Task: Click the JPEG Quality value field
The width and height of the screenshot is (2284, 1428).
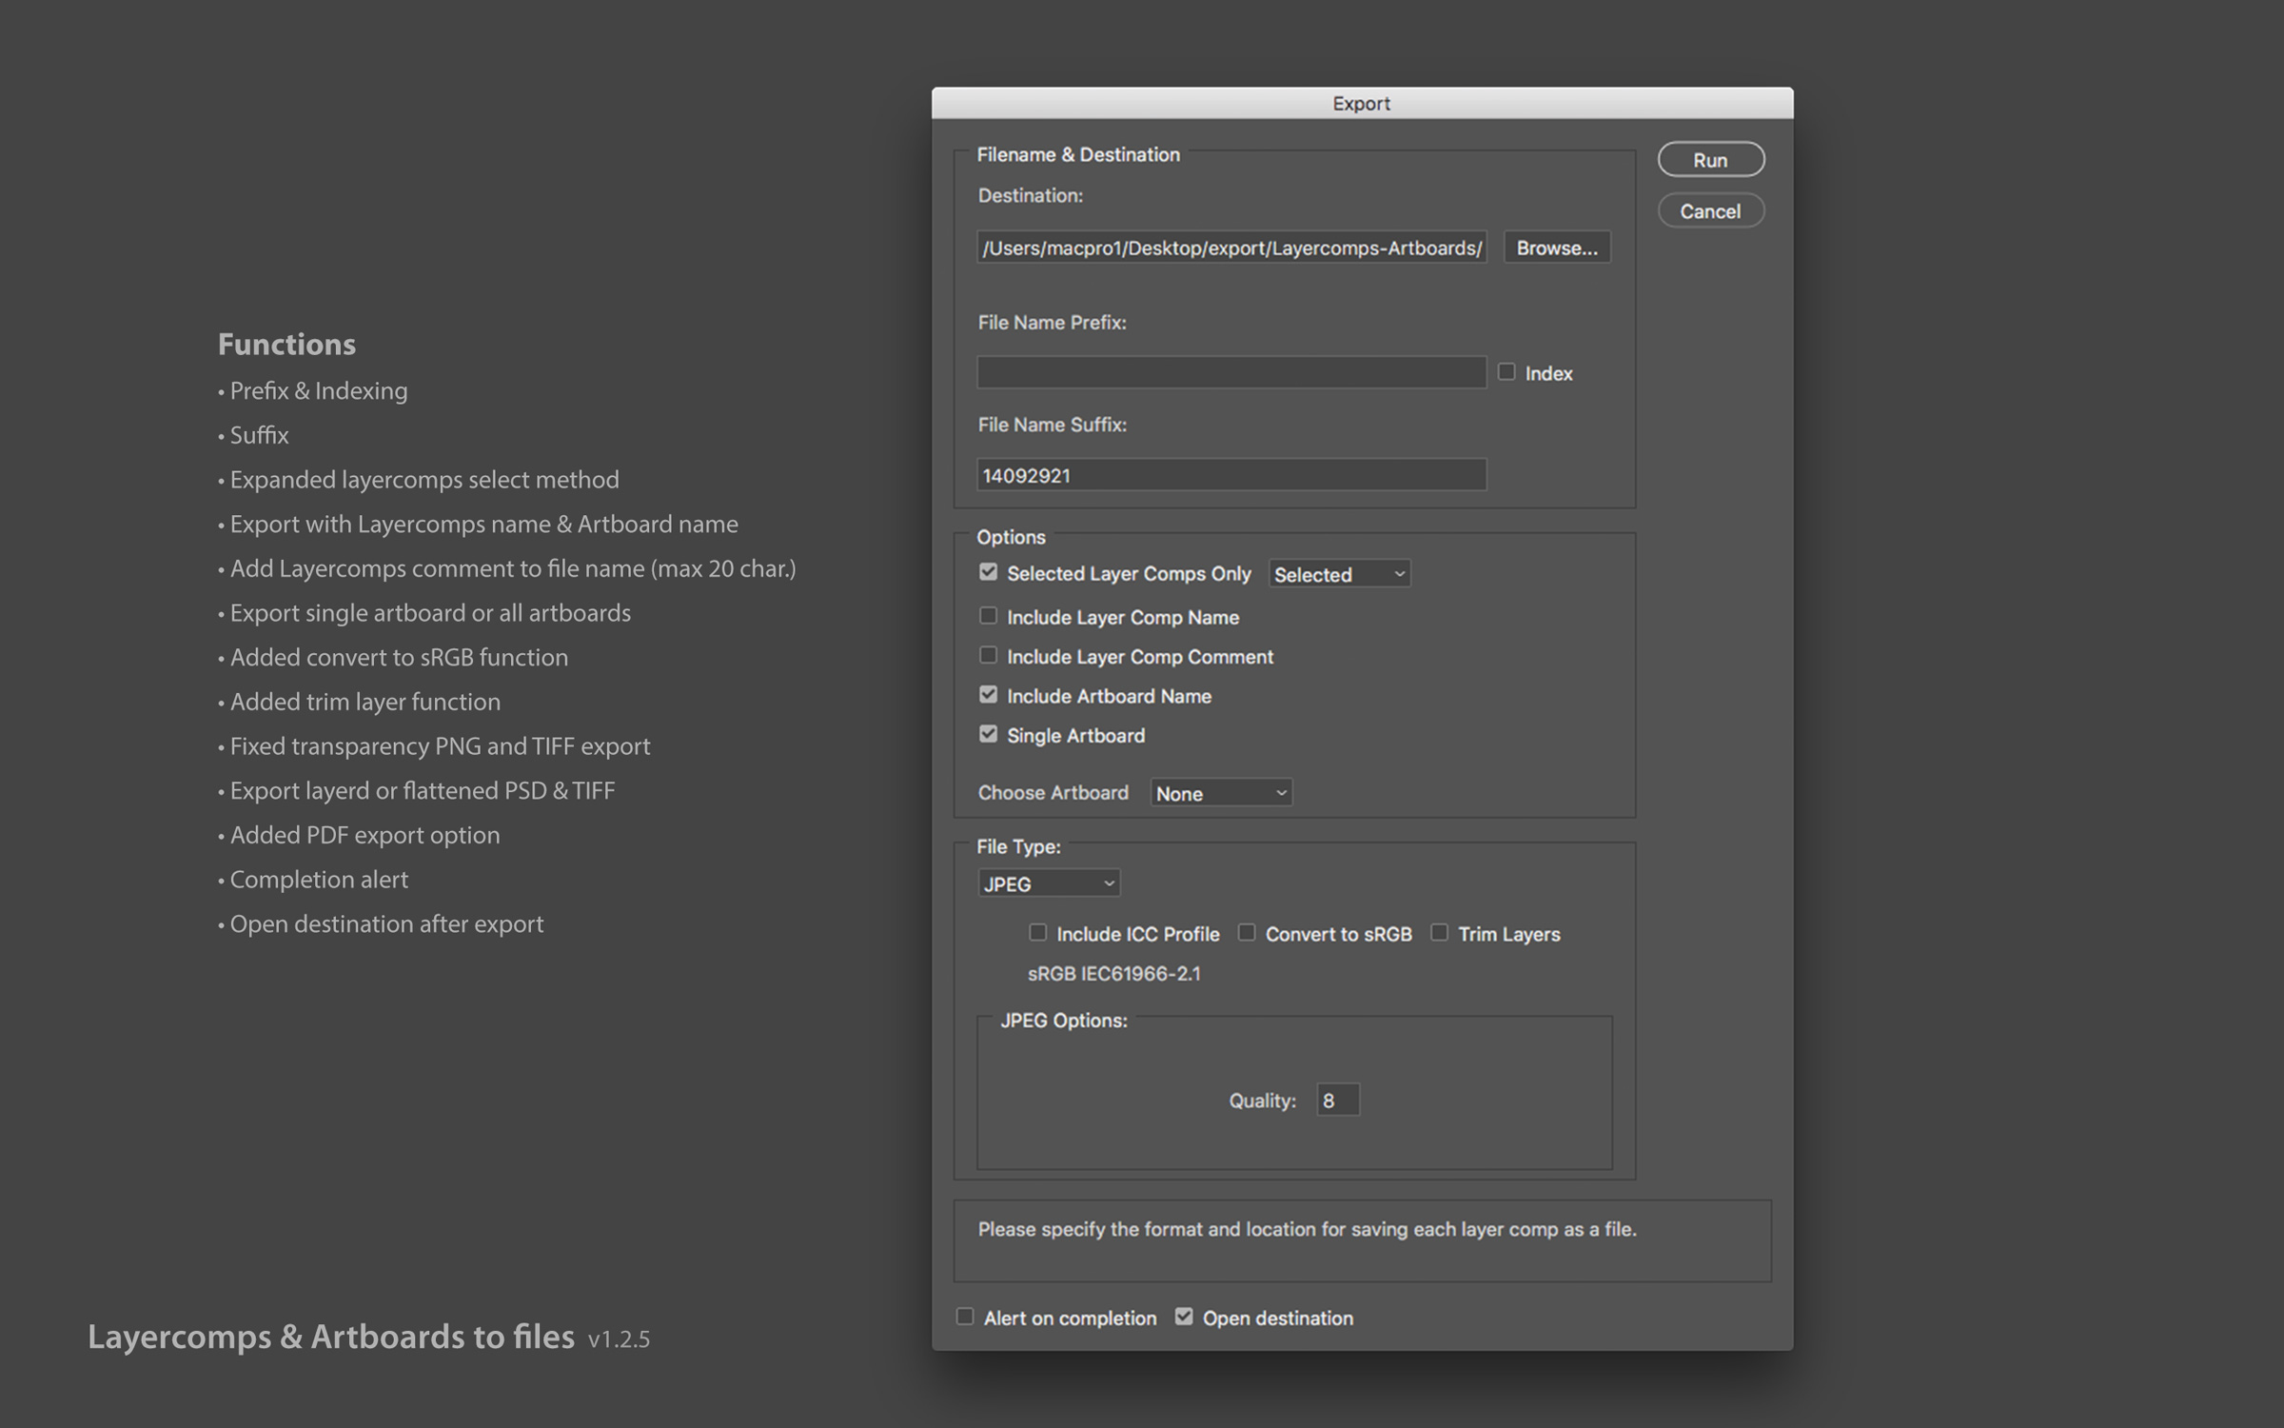Action: click(x=1337, y=1101)
